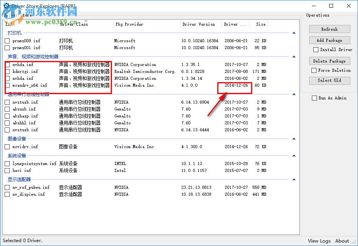Click the Delete Package button

click(330, 61)
